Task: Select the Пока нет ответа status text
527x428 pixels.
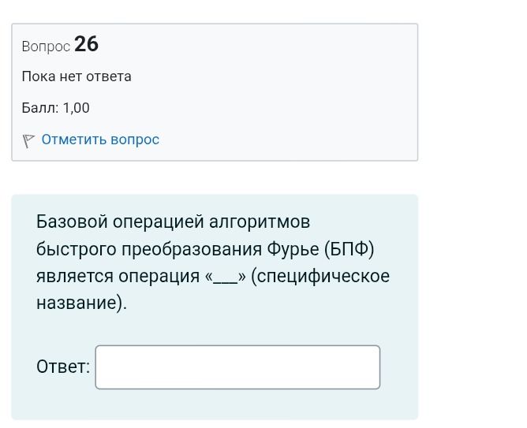Action: [x=77, y=76]
